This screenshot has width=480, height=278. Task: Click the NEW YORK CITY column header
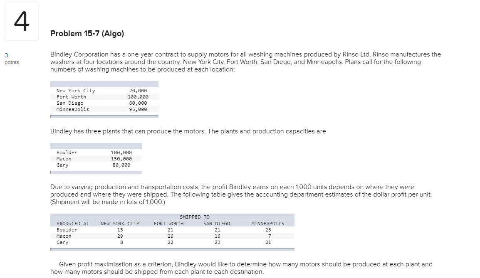point(120,224)
